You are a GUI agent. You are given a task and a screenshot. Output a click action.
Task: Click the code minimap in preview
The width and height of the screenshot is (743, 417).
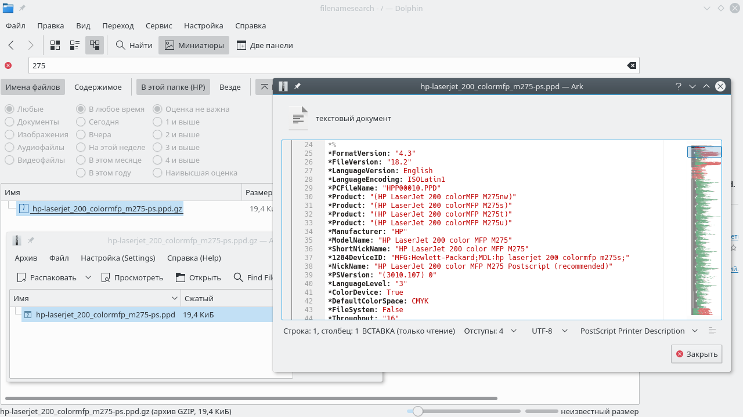[706, 229]
